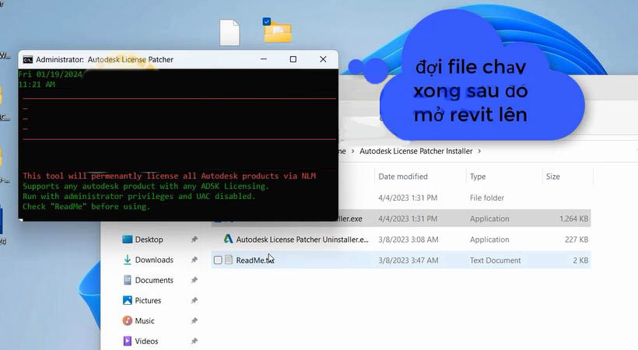Click the Pictures icon in the sidebar
The height and width of the screenshot is (350, 638).
pyautogui.click(x=128, y=300)
